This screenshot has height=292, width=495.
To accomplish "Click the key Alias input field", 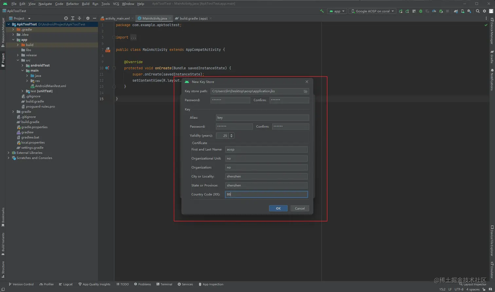I will pos(262,117).
